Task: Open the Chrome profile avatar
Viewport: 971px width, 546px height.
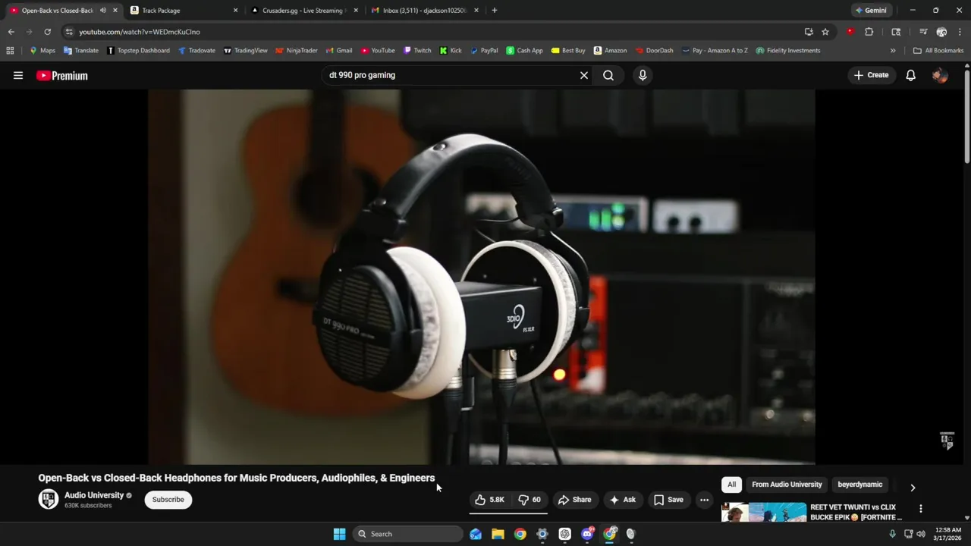Action: [x=941, y=32]
